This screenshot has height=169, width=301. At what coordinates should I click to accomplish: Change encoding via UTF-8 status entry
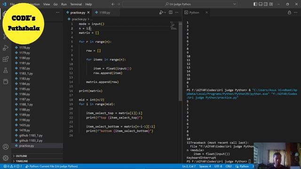coord(218,166)
